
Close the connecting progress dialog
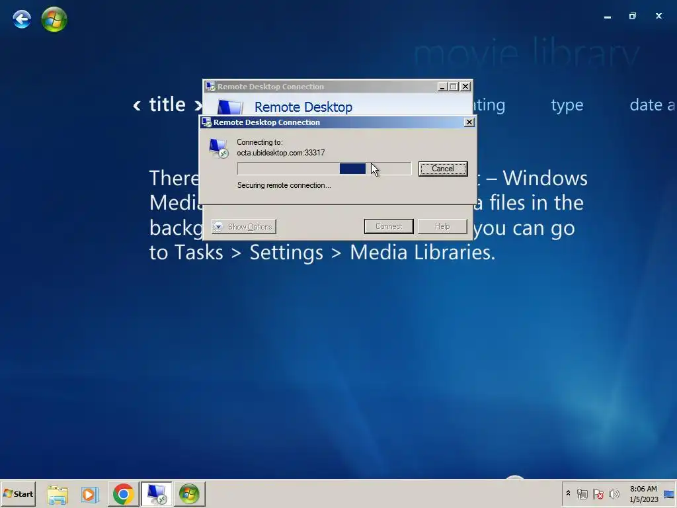[x=469, y=122]
